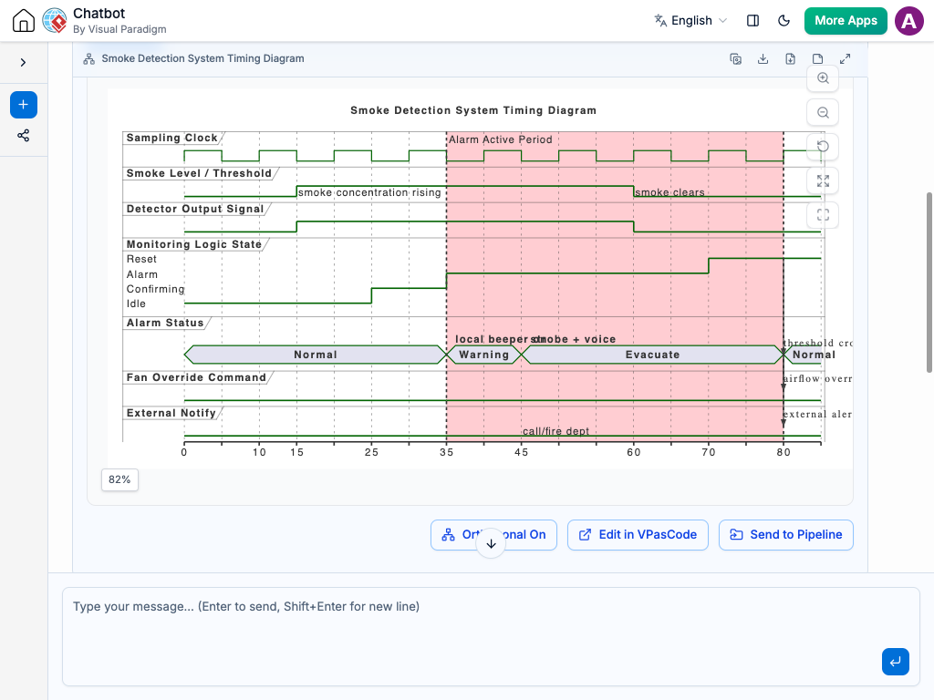Click the Alarm Status lane label
The width and height of the screenshot is (934, 700).
tap(165, 323)
